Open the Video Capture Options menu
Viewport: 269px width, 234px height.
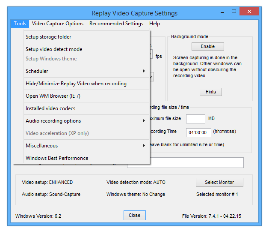(x=58, y=24)
